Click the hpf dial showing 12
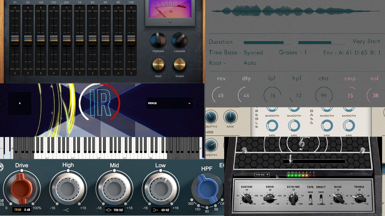 (x=298, y=96)
